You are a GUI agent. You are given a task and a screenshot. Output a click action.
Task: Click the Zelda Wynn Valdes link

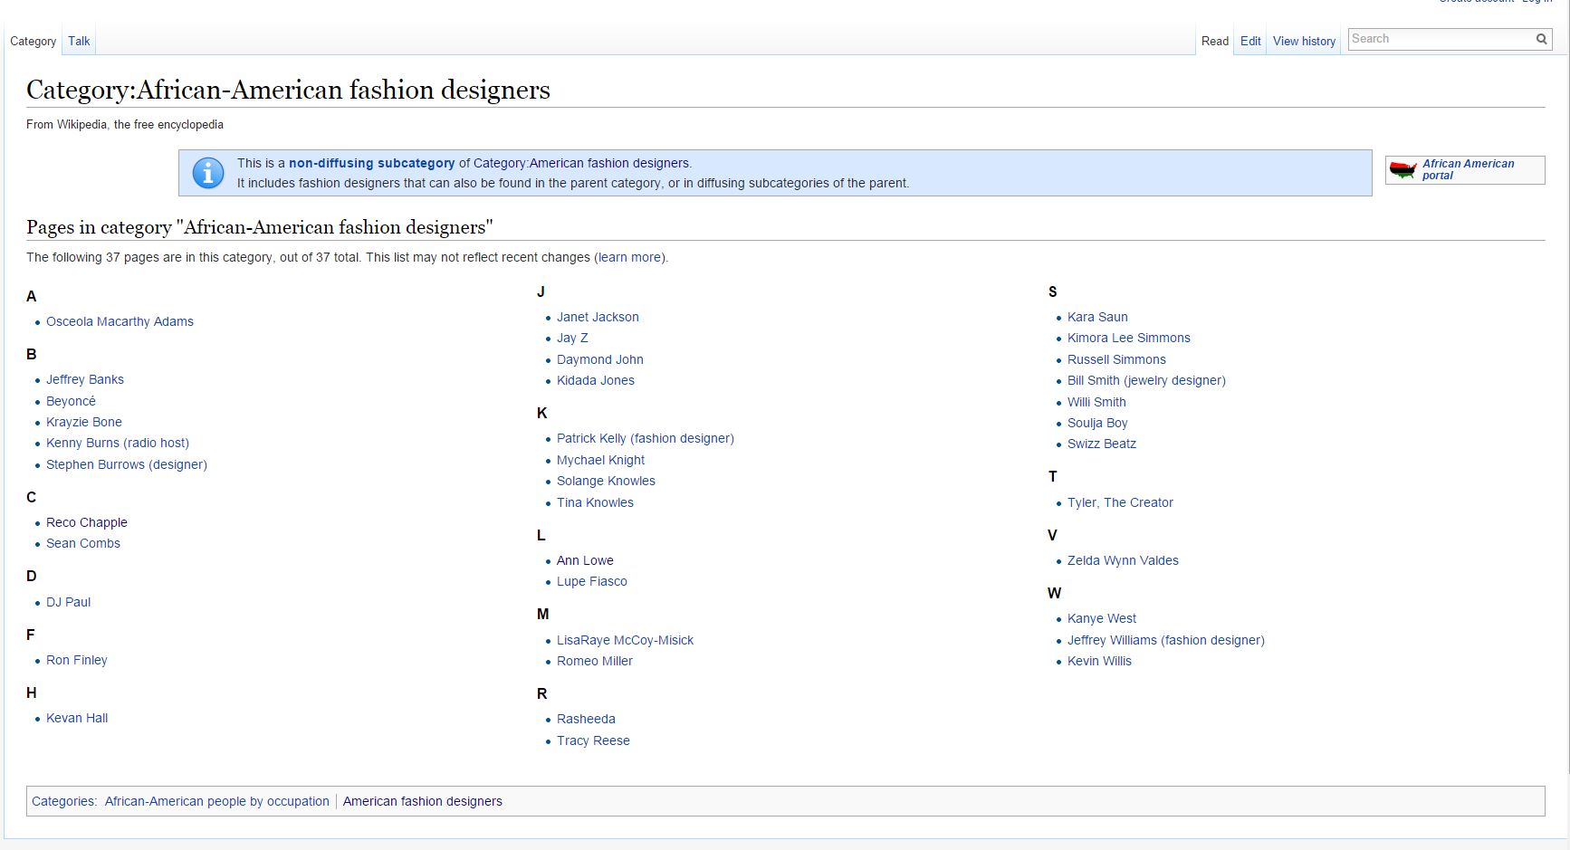[x=1123, y=560]
